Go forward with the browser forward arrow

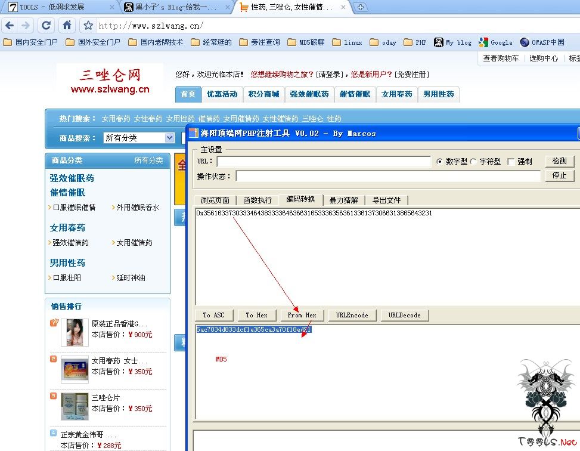(26, 26)
